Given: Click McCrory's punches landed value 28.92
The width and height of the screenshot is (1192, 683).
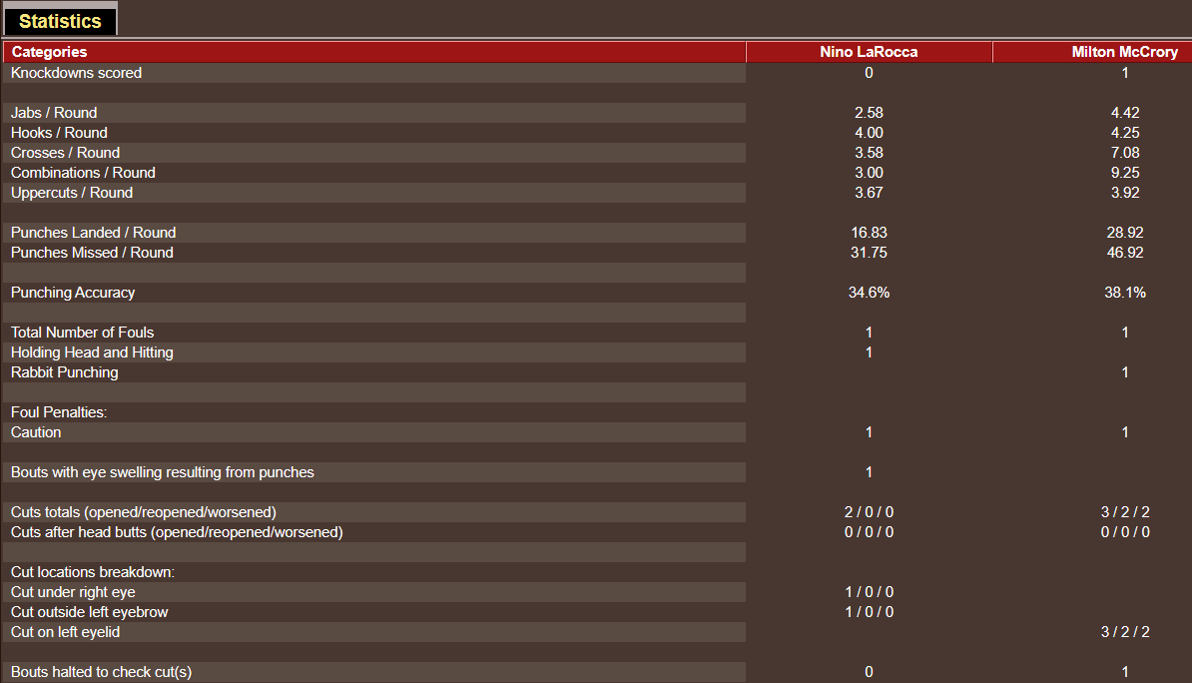Looking at the screenshot, I should tap(1125, 233).
